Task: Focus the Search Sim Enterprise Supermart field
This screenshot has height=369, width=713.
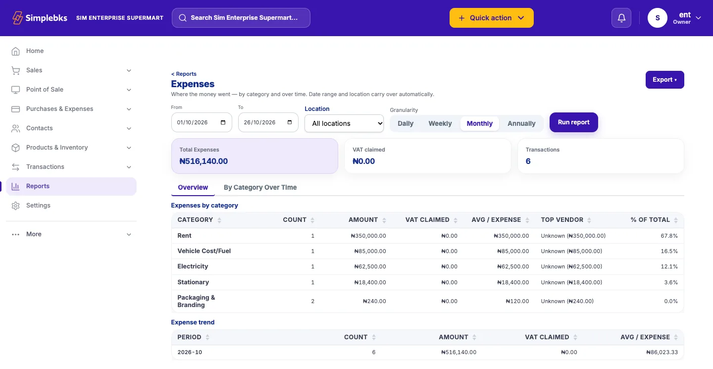Action: 241,18
